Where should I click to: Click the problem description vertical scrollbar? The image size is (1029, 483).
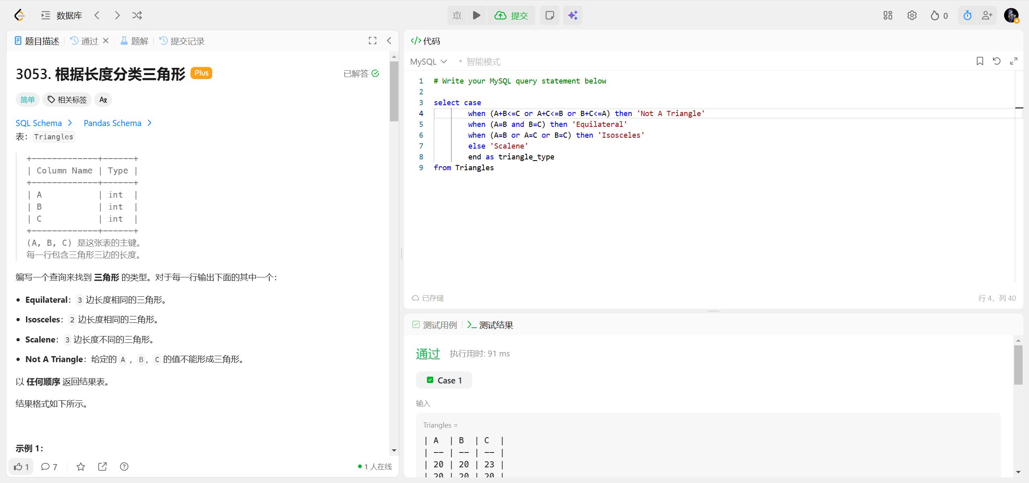pos(394,92)
